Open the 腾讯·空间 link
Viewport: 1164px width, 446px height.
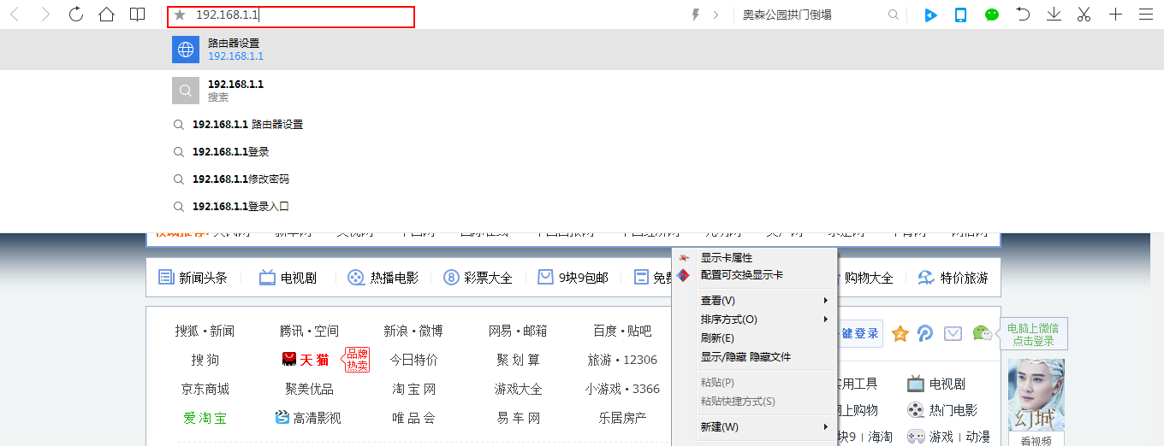[309, 332]
